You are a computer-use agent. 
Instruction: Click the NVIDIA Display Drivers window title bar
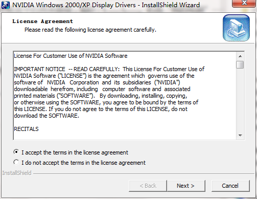click(x=116, y=5)
